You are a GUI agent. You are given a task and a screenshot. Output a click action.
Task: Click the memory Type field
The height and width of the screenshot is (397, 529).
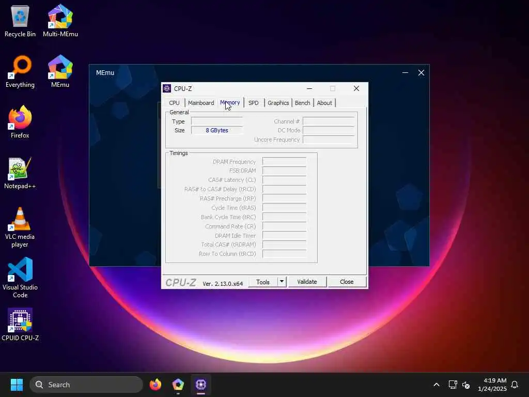(x=217, y=121)
